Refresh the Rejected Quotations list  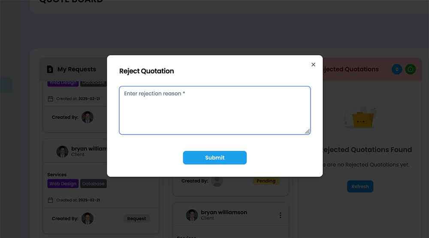click(x=360, y=186)
